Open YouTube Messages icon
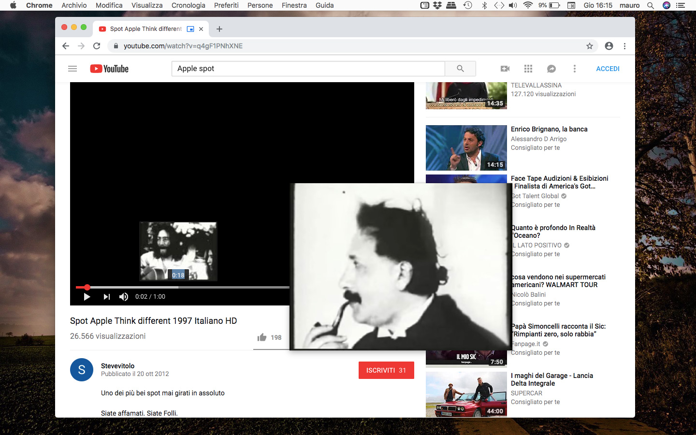 551,69
